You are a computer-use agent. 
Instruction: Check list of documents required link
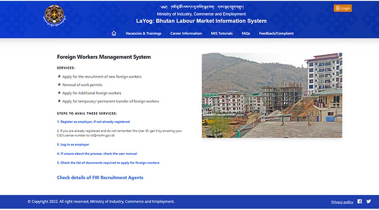tap(108, 163)
